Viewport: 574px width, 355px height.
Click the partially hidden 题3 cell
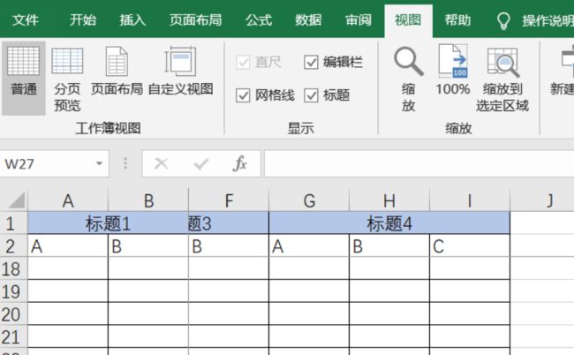pos(229,223)
